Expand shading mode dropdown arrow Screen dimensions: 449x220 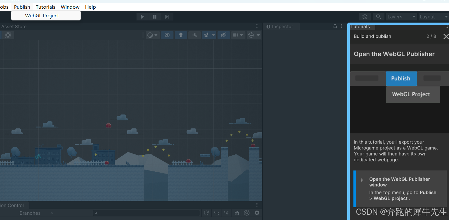156,35
